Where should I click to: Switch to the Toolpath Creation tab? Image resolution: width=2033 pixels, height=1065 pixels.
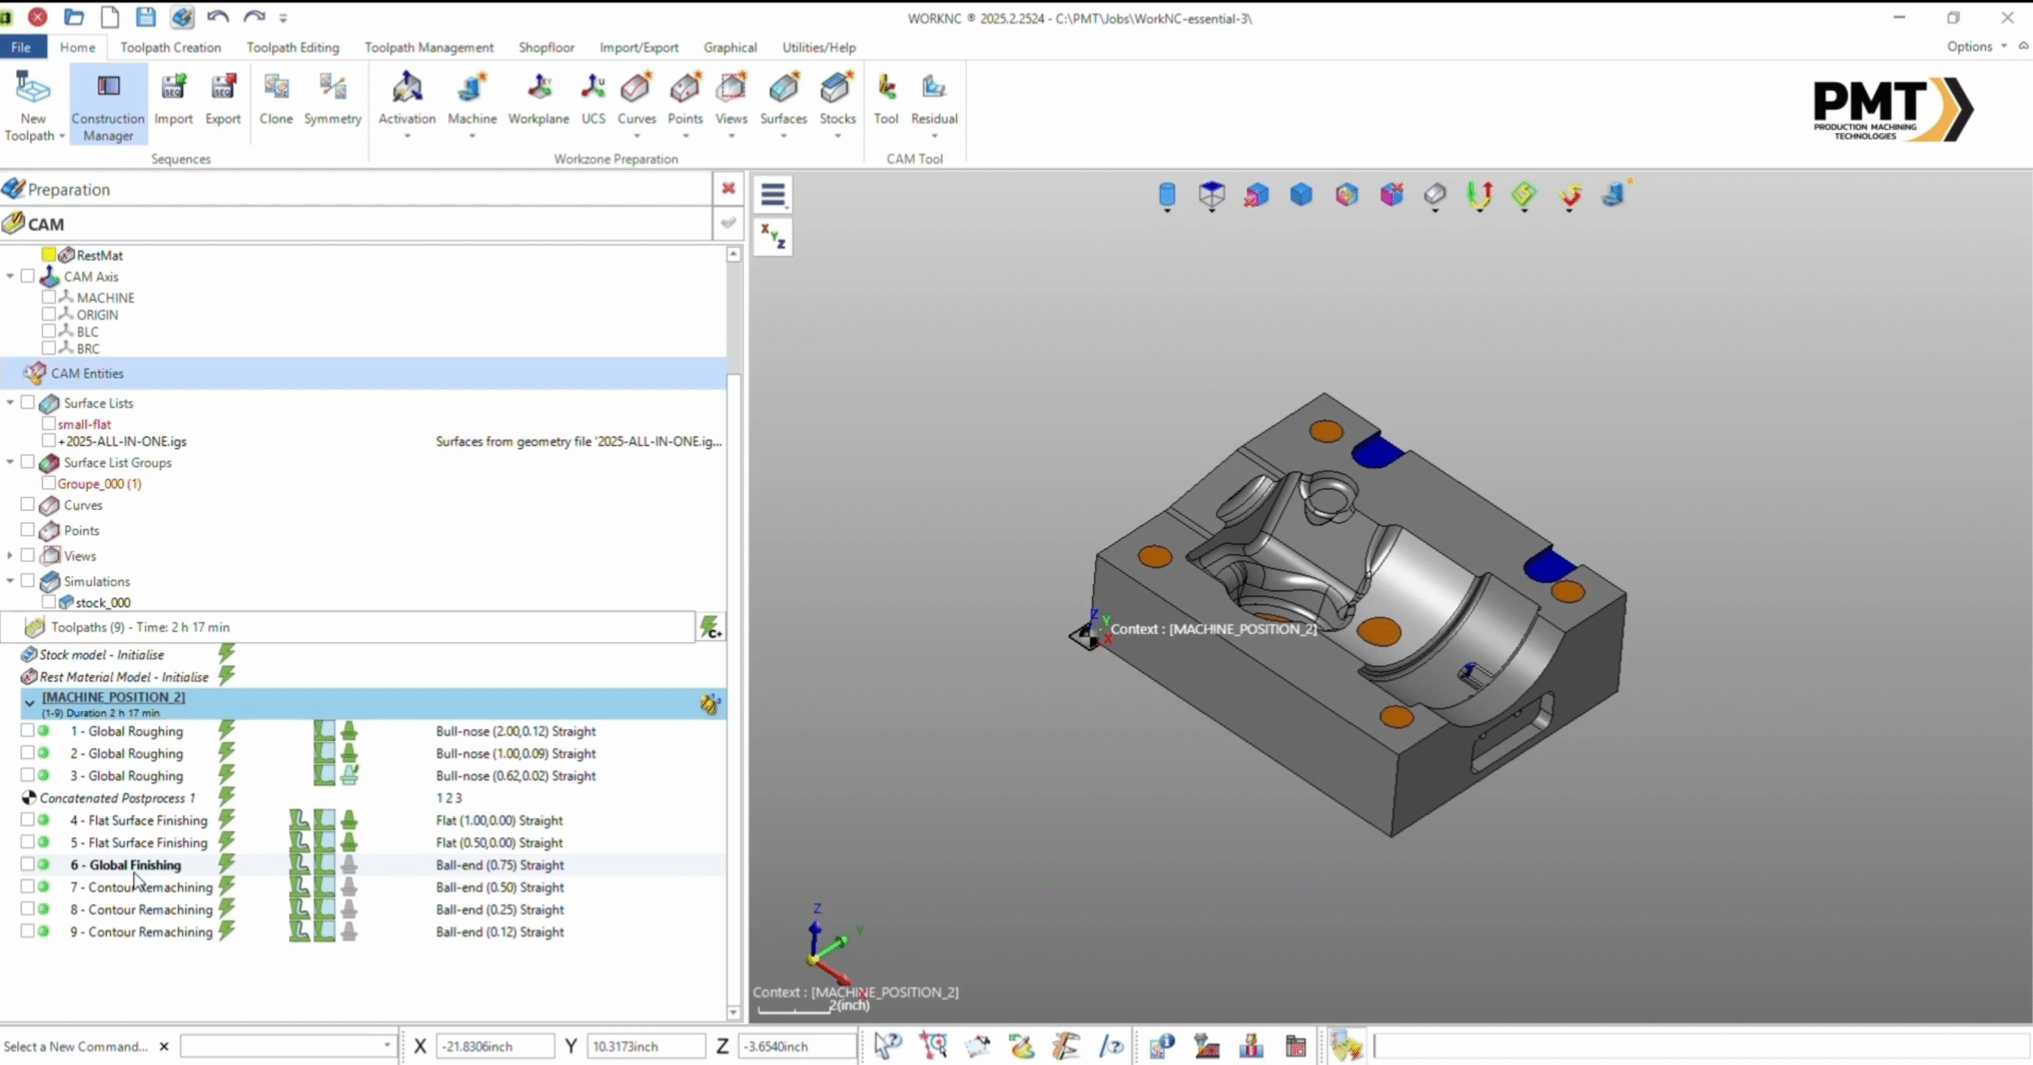click(x=171, y=47)
